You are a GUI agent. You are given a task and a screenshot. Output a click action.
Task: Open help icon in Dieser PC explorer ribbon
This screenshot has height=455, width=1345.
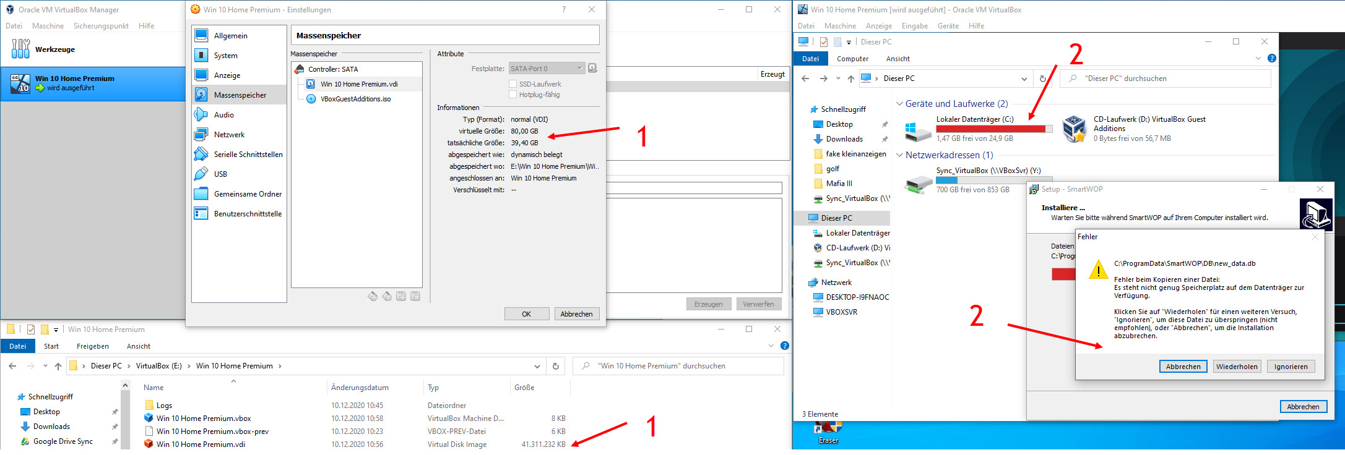click(x=1271, y=58)
